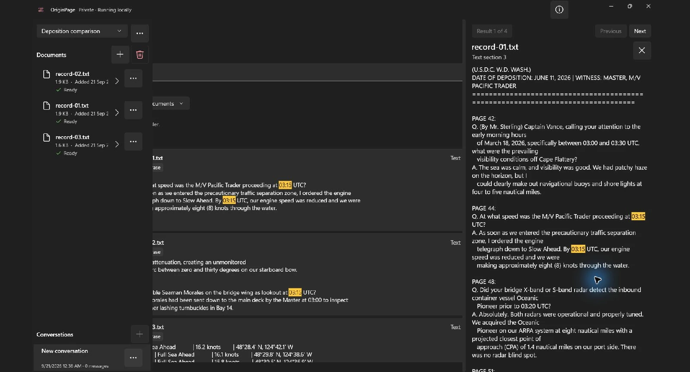Click the Result 1 of 4 indicator
The width and height of the screenshot is (690, 372).
tap(492, 31)
